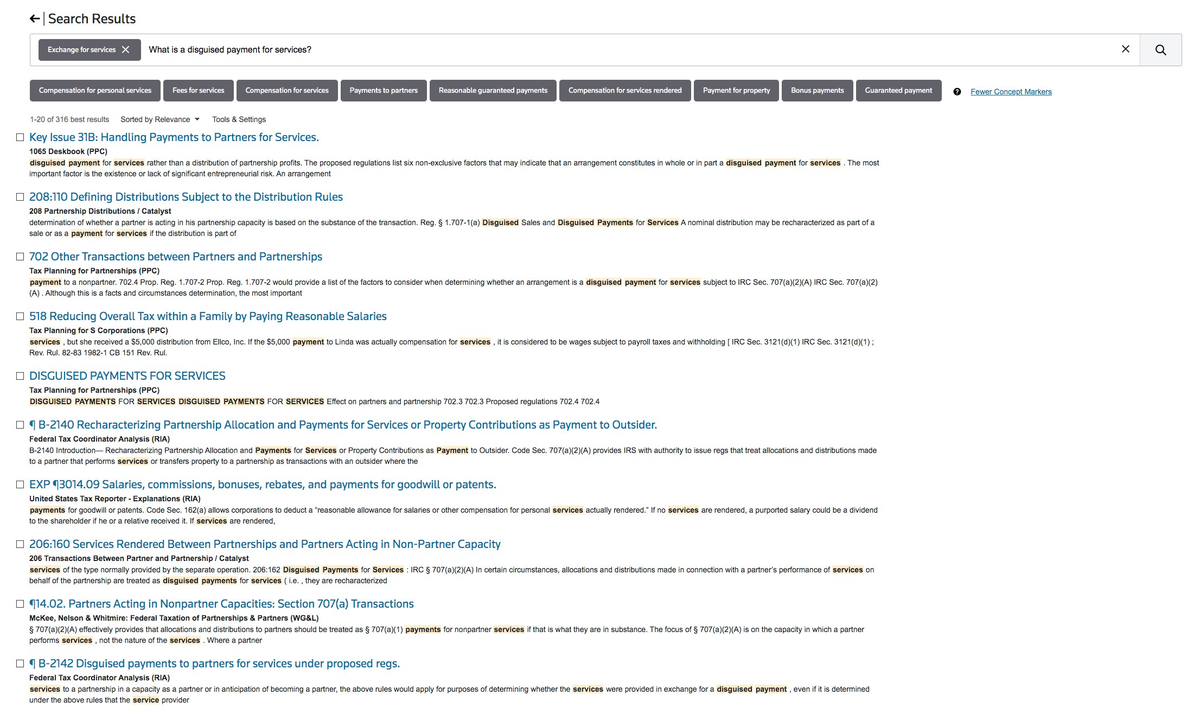Open the ¶14.02 Partners Acting in Nonpartner Capacities result

coord(221,604)
